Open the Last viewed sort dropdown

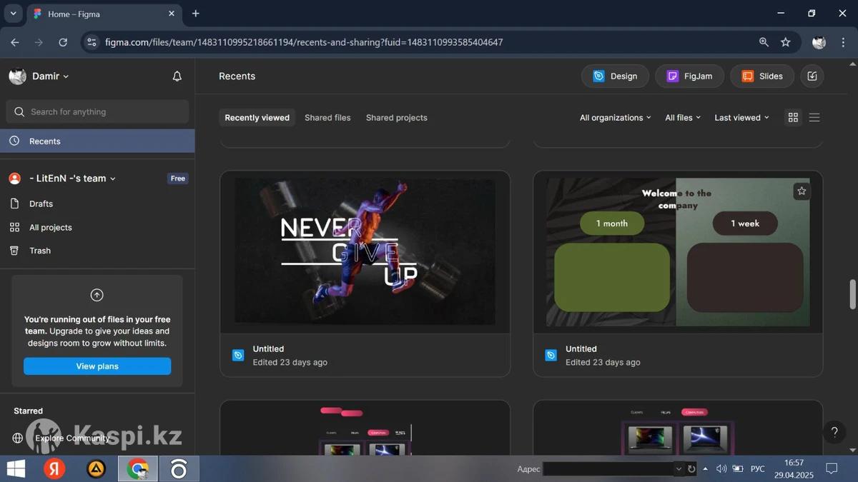(x=741, y=118)
